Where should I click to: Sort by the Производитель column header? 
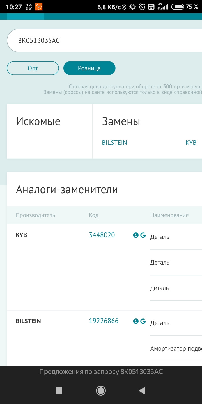pos(35,215)
